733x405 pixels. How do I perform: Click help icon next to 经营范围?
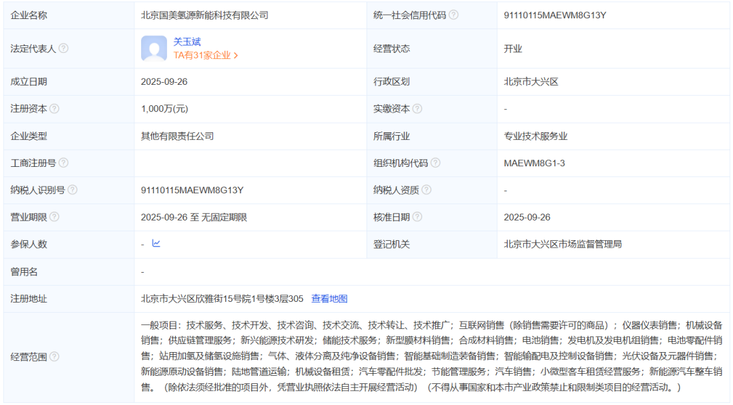click(54, 357)
